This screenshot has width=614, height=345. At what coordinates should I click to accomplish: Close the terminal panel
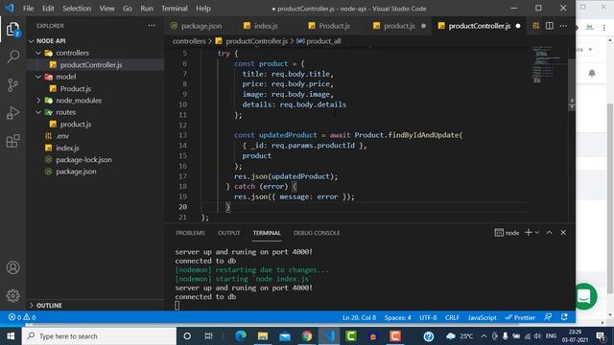[563, 233]
